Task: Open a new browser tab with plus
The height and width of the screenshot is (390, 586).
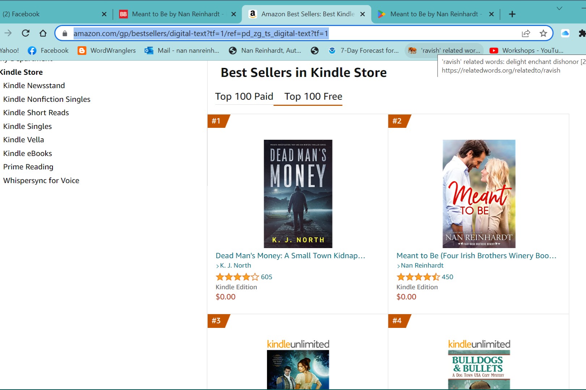Action: tap(512, 14)
